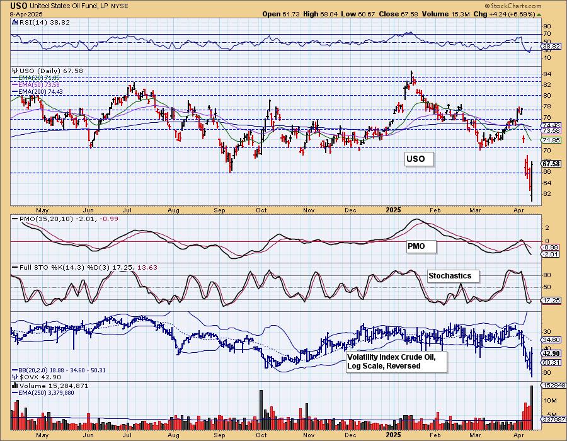This screenshot has height=441, width=567.
Task: Click the green up arrow next to Chg
Action: [539, 14]
